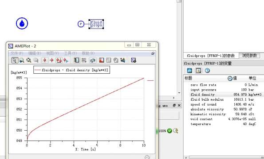Open the grid layout dropdown in toolbar
The width and height of the screenshot is (264, 159).
[x=84, y=60]
